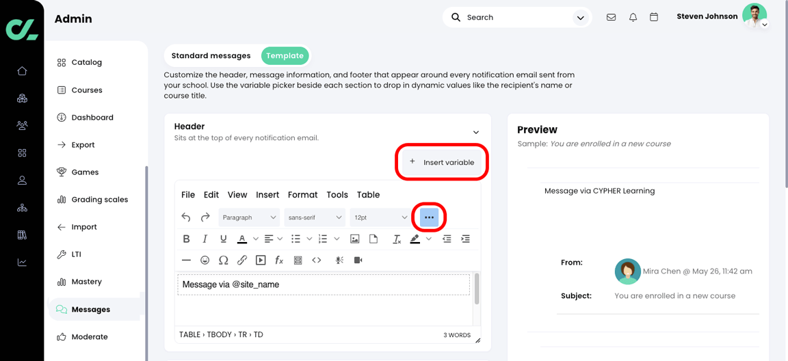Open the Insert menu in editor
Viewport: 788px width, 361px height.
point(267,195)
